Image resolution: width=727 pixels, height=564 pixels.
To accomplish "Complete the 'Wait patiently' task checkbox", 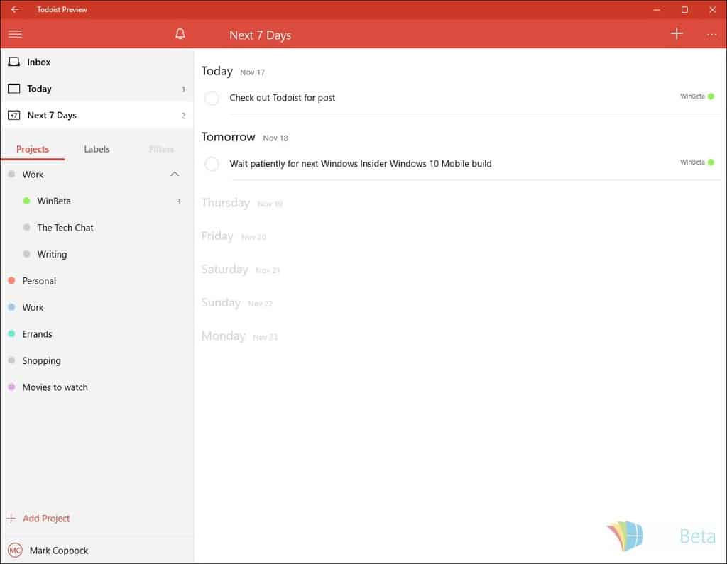I will (x=212, y=164).
